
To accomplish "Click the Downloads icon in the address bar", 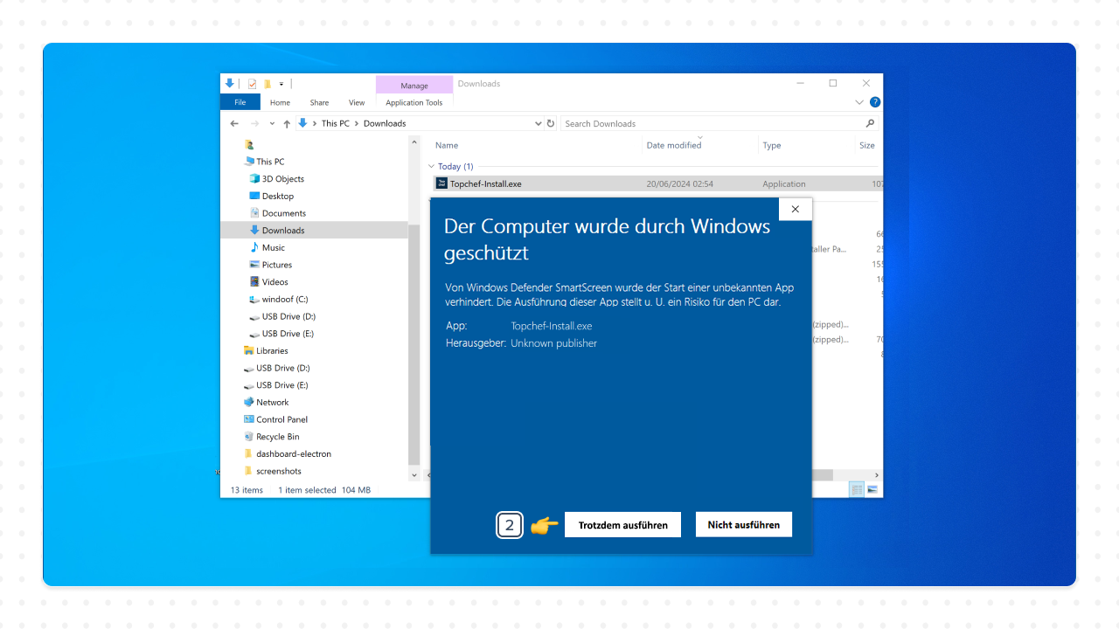I will [x=303, y=123].
